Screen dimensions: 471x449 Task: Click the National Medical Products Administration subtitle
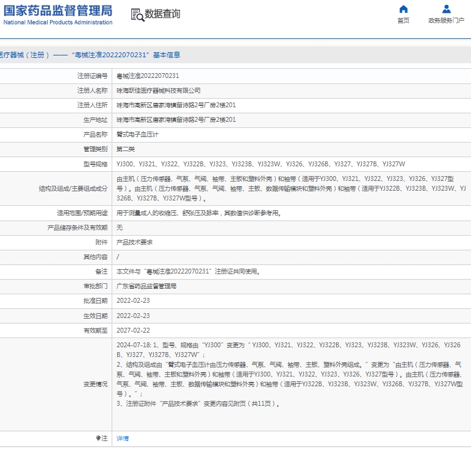(58, 23)
